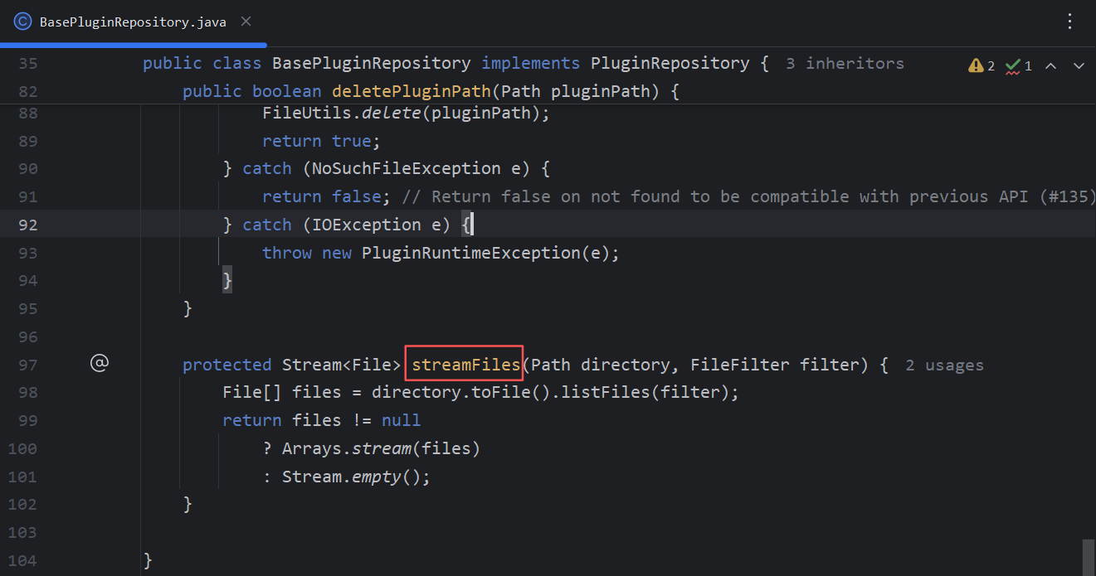Click the BasePluginRepository class name
This screenshot has height=576, width=1096.
coord(371,63)
